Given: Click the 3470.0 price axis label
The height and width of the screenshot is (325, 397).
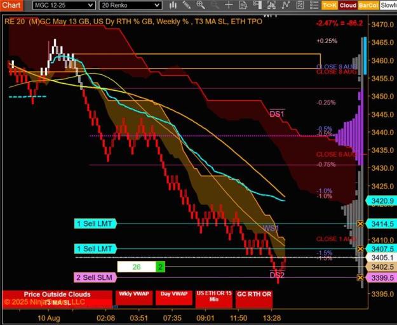Looking at the screenshot, I should 382,25.
